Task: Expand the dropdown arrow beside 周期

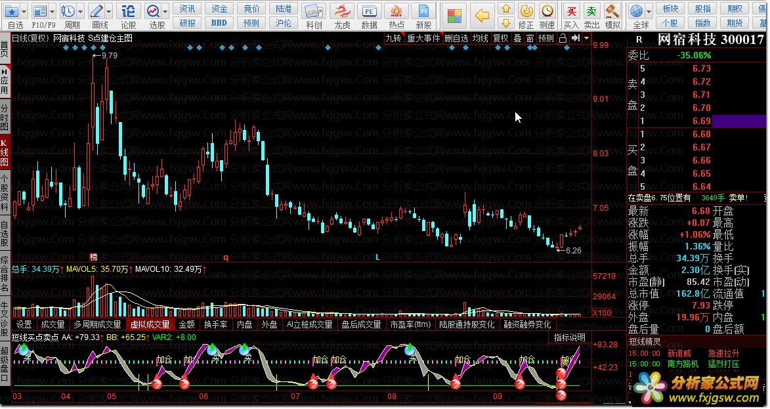Action: pyautogui.click(x=81, y=11)
